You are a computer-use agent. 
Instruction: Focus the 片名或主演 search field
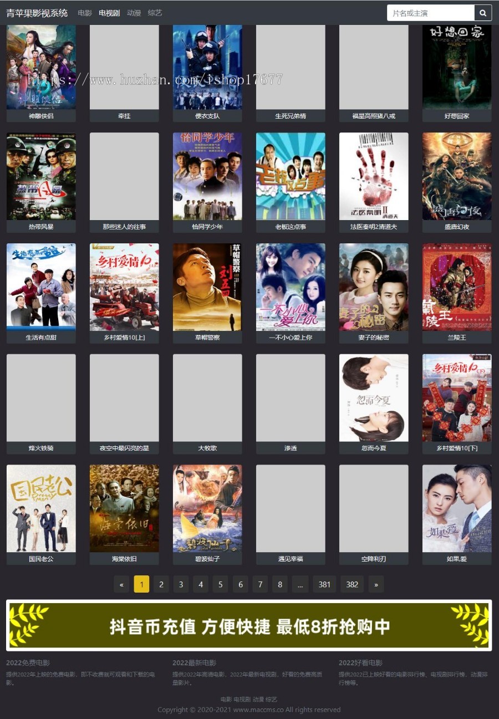point(431,13)
